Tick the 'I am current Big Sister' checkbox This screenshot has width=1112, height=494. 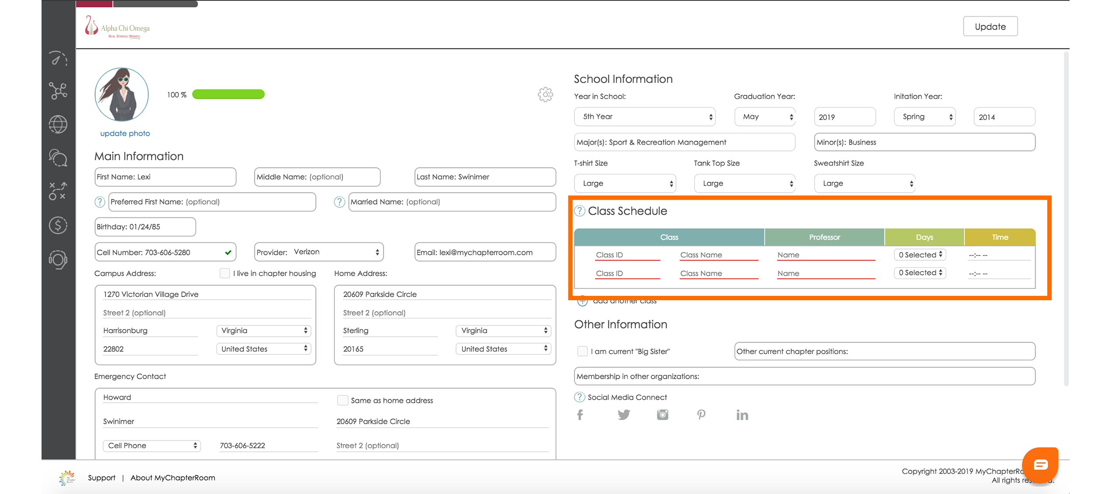[x=582, y=351]
